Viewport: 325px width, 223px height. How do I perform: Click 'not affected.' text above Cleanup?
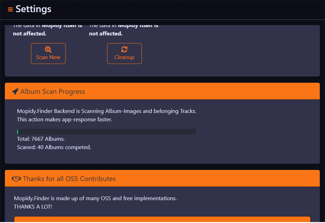(106, 33)
